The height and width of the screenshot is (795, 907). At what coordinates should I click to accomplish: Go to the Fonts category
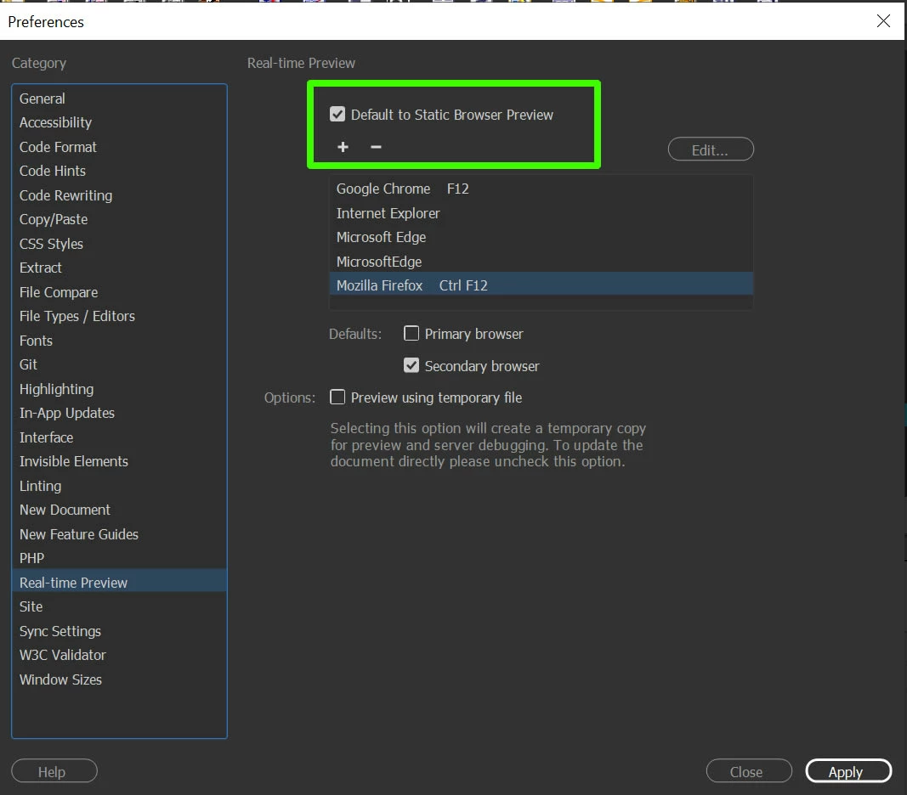pyautogui.click(x=119, y=341)
